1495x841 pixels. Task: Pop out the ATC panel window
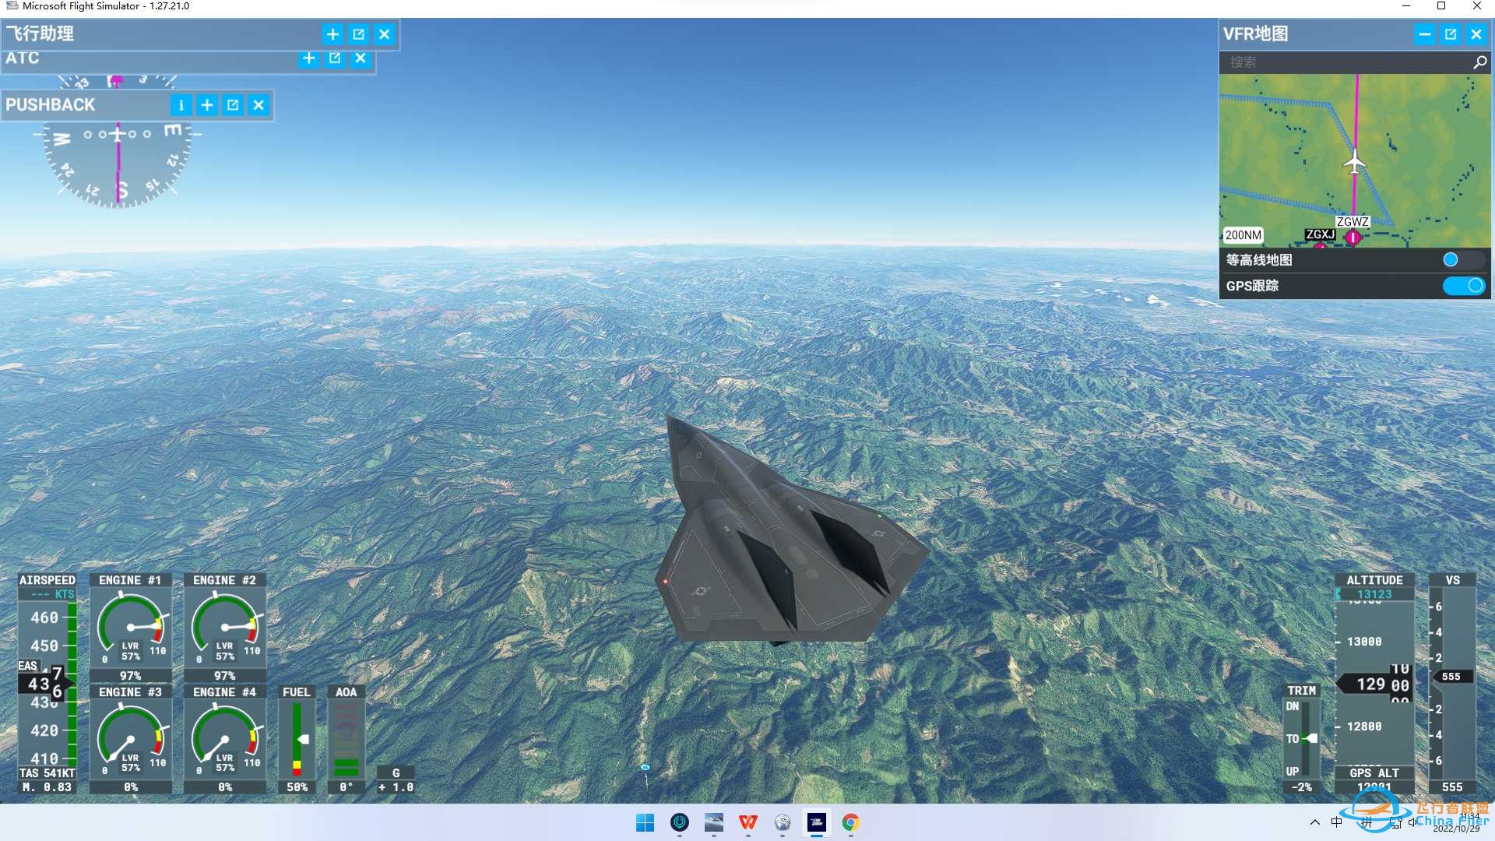335,58
